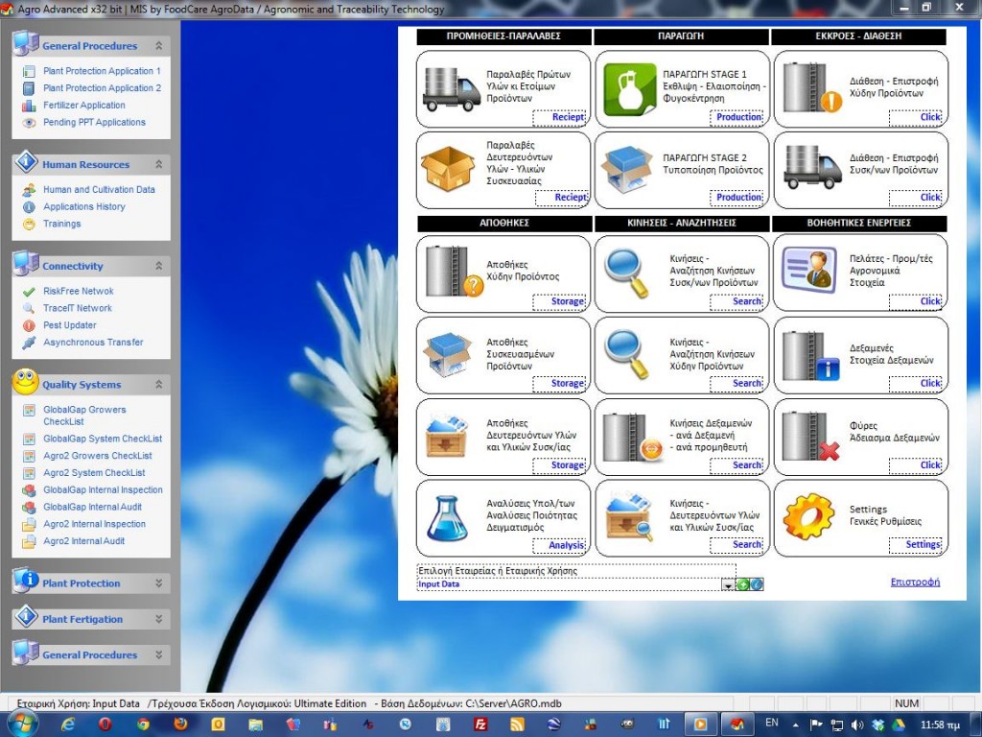Click the crate with magnifier movements icon
This screenshot has height=737, width=982.
(630, 517)
